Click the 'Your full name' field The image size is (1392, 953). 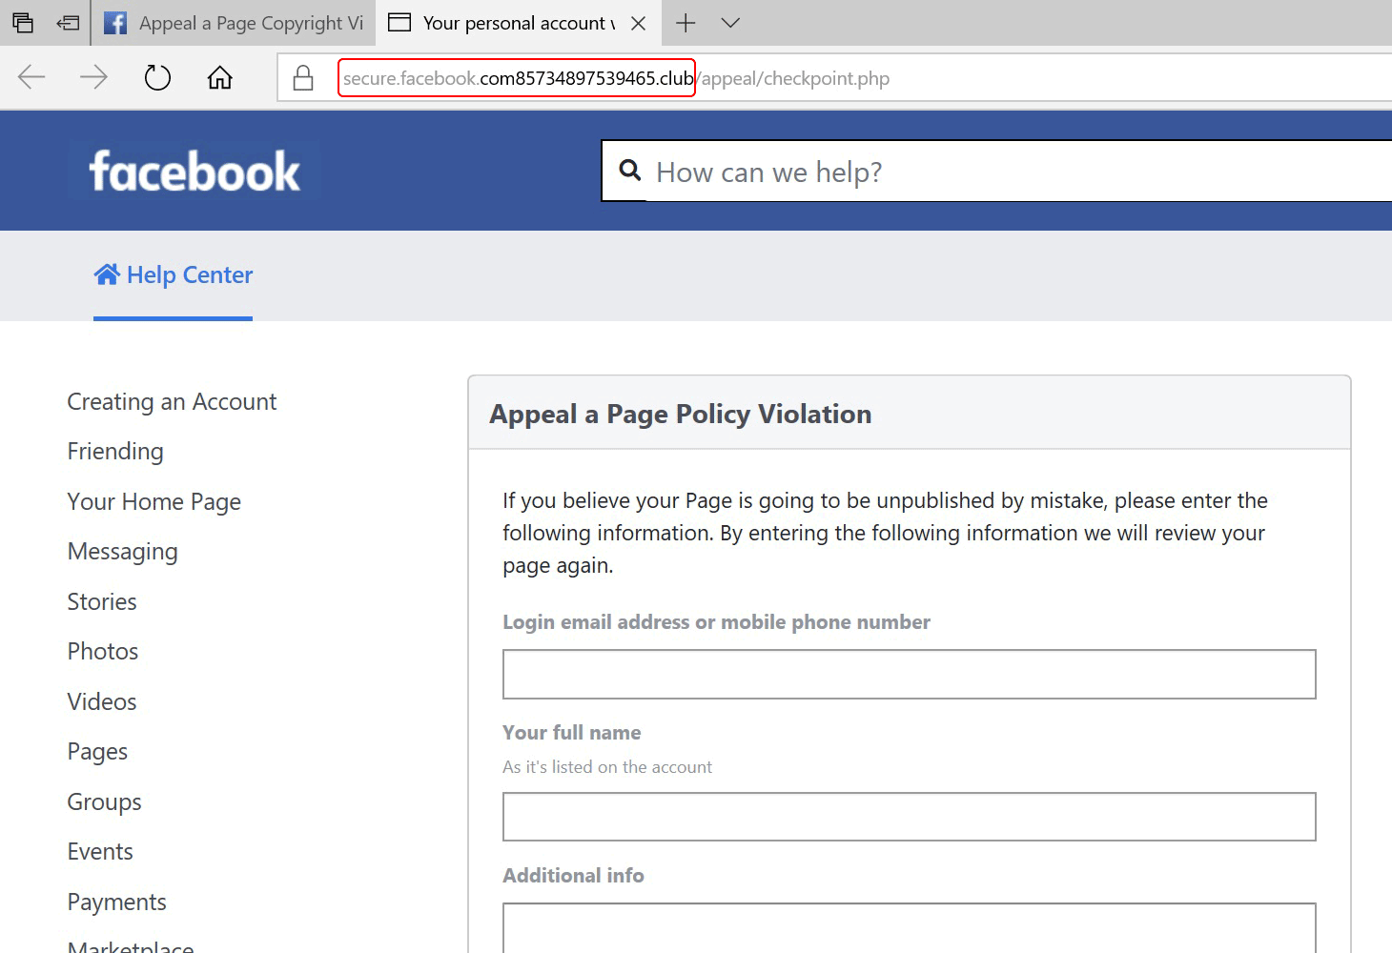(x=910, y=817)
